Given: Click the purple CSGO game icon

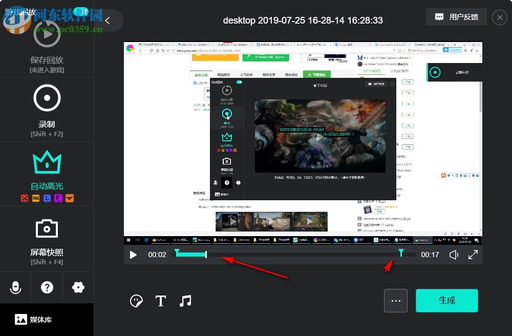Looking at the screenshot, I should [58, 198].
